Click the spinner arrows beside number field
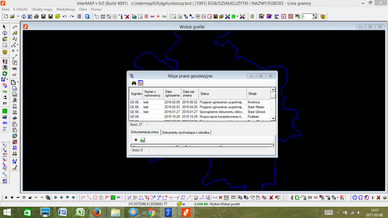The height and width of the screenshot is (218, 388). [x=315, y=16]
